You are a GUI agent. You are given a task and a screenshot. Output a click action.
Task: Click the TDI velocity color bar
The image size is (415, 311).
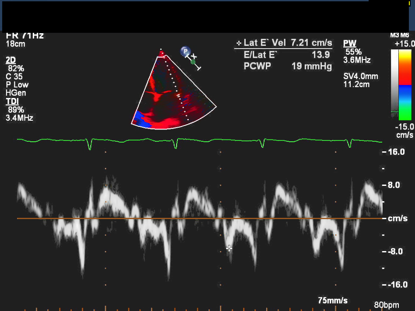pyautogui.click(x=401, y=84)
